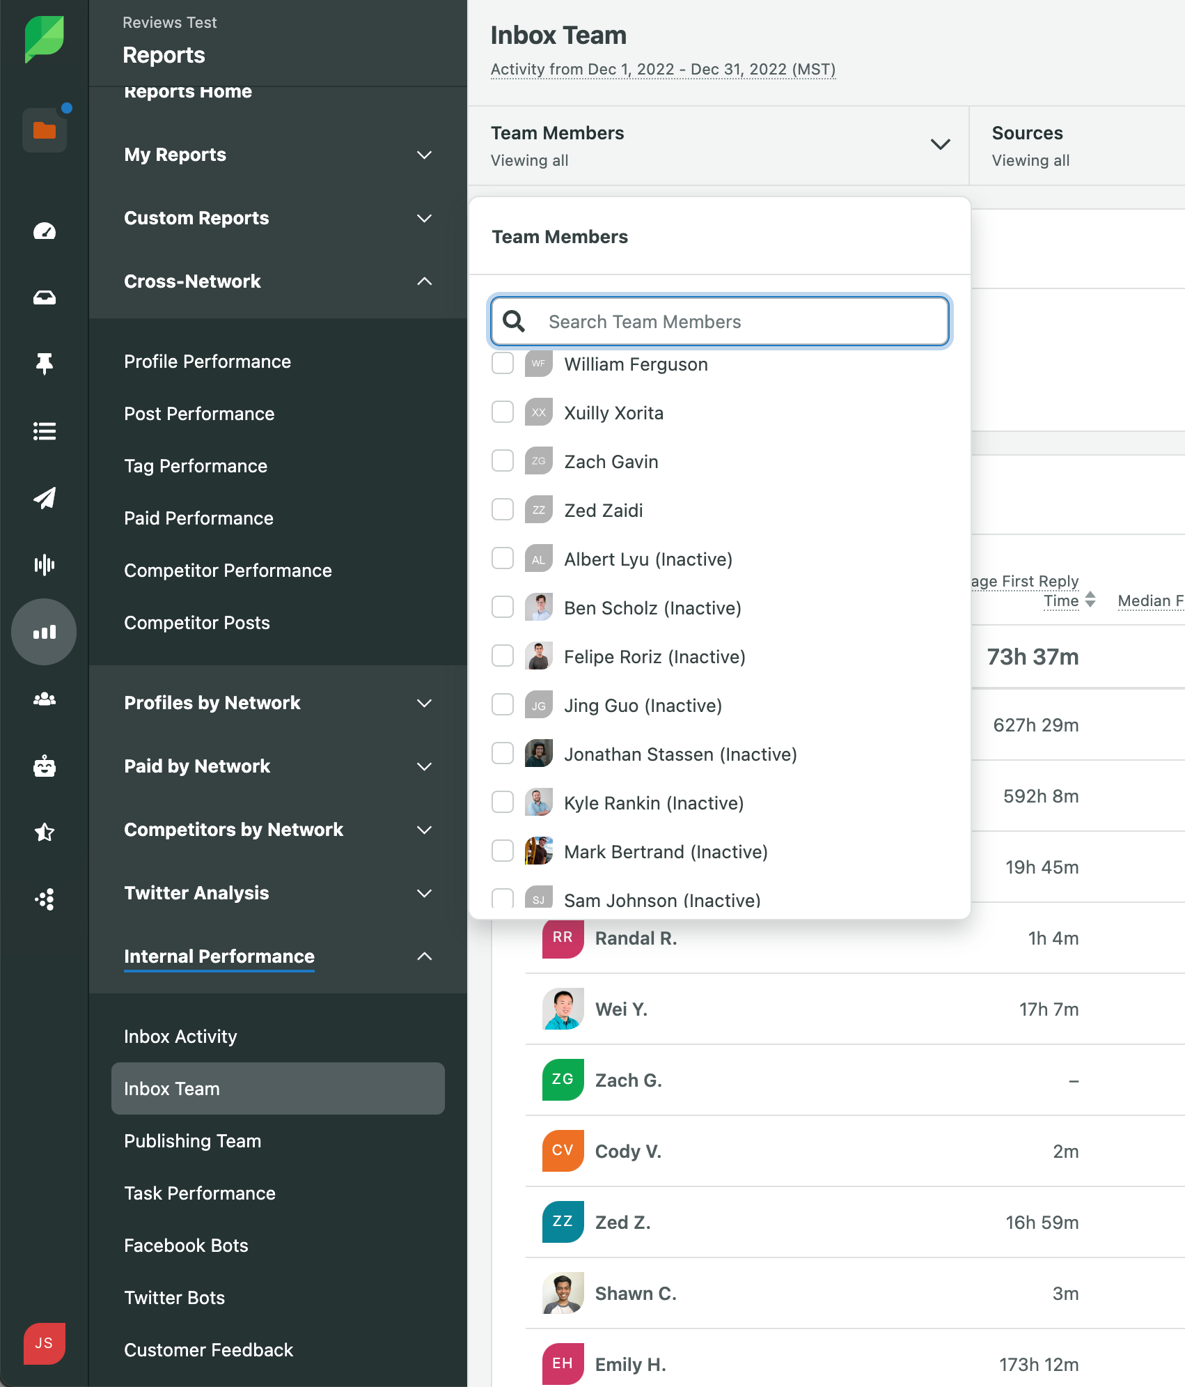Open Publishing Team report
The width and height of the screenshot is (1185, 1387).
[192, 1141]
